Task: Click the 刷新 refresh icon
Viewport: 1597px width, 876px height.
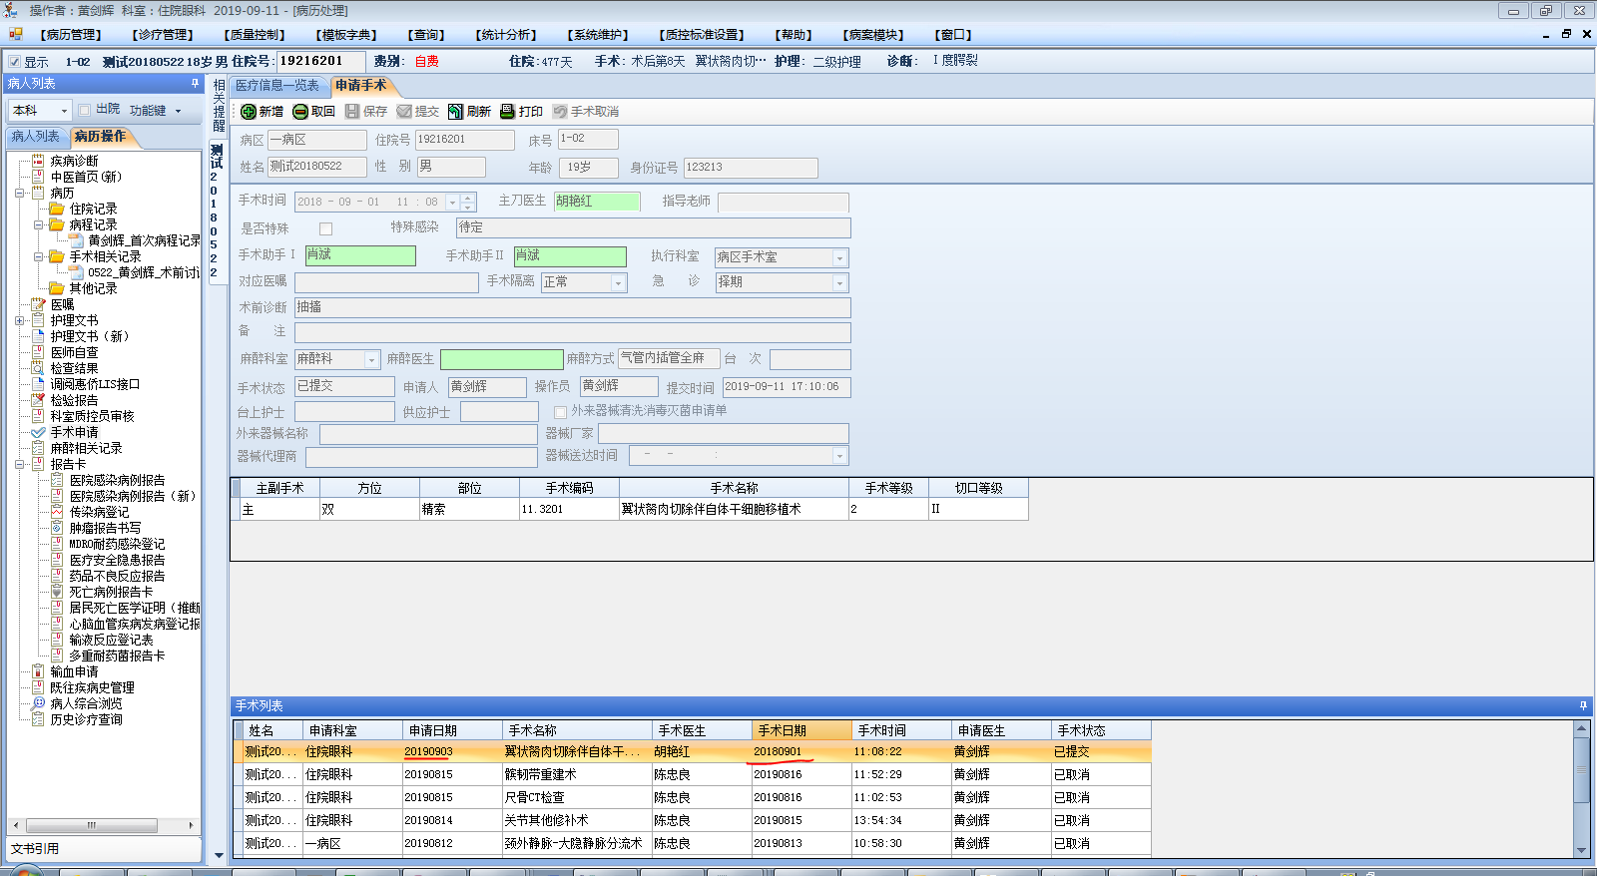Action: pos(456,112)
